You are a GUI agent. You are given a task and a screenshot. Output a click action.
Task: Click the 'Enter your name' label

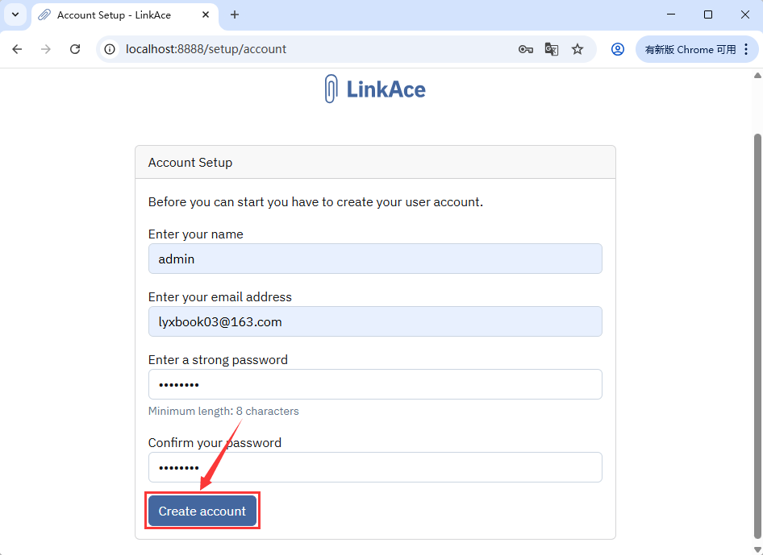(196, 234)
